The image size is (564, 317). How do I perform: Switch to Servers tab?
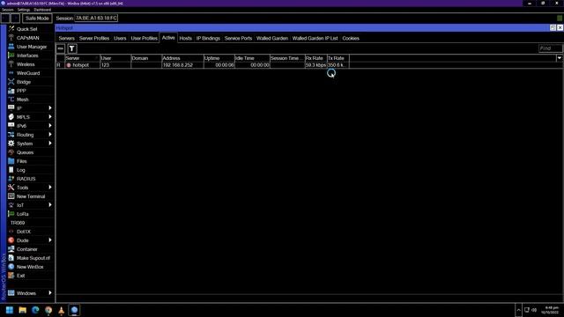[67, 38]
